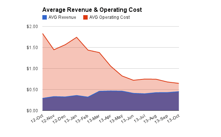Click the 13-Jan x-axis label

pyautogui.click(x=71, y=119)
